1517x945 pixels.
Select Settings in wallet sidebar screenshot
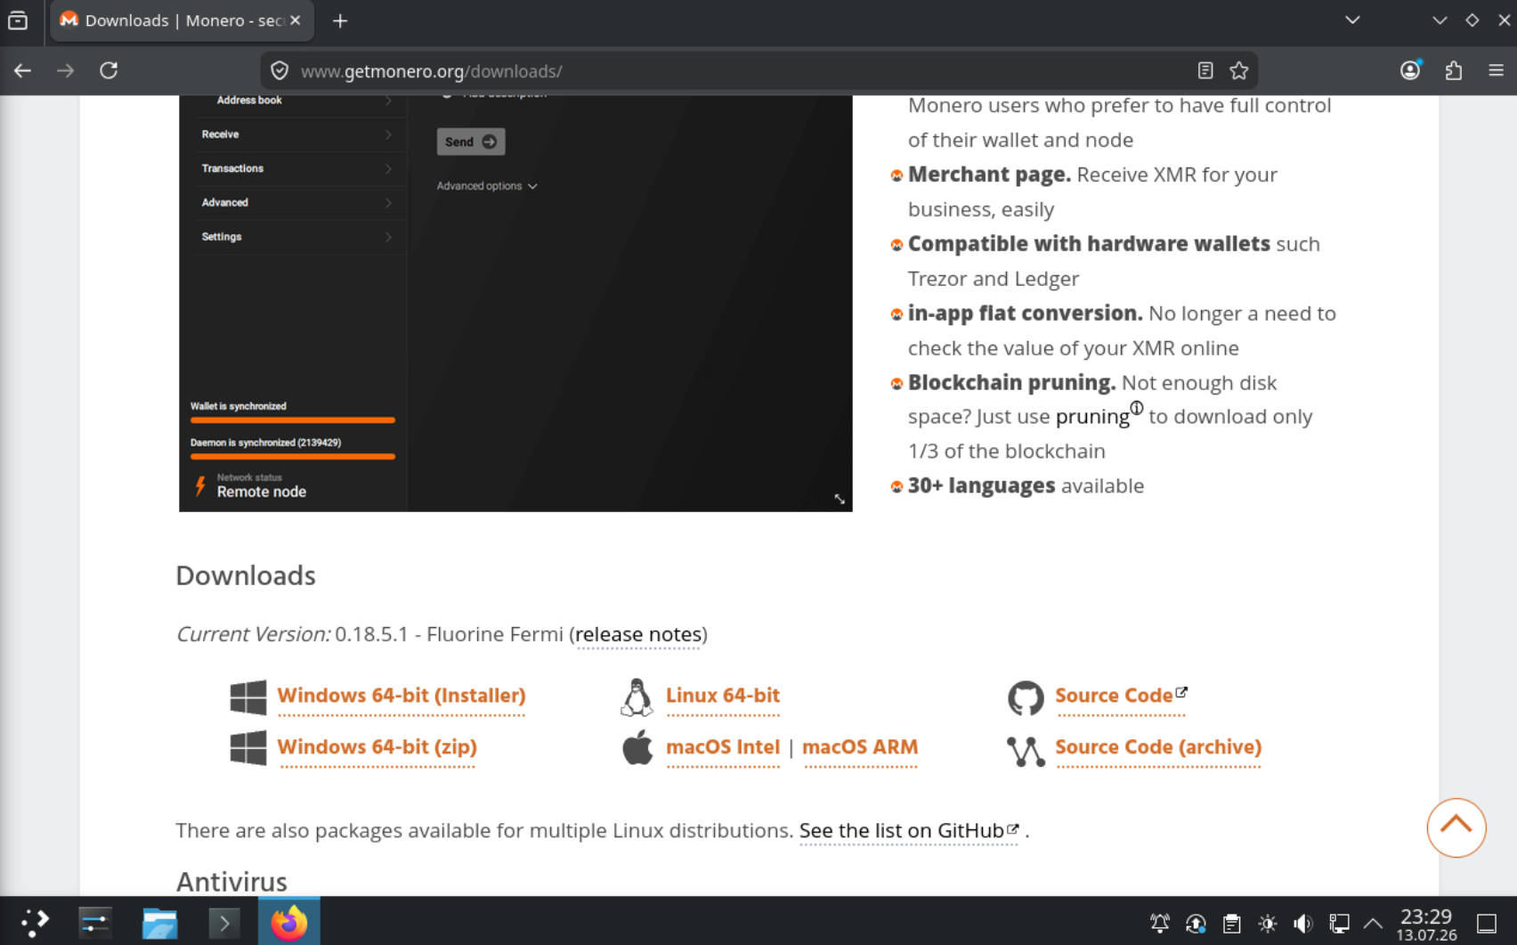tap(222, 237)
